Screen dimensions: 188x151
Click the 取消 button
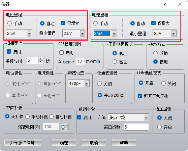click(94, 143)
